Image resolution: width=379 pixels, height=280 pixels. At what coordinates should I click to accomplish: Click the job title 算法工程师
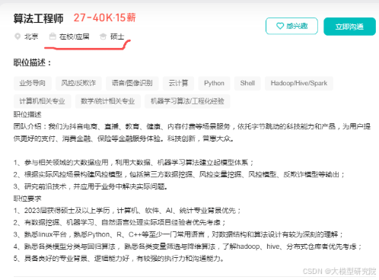click(x=38, y=19)
